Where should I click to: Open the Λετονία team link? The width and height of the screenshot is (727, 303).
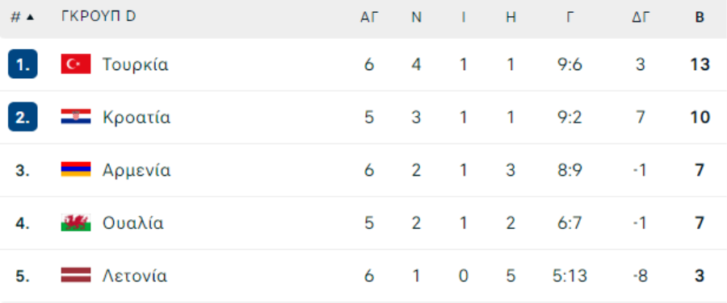134,276
